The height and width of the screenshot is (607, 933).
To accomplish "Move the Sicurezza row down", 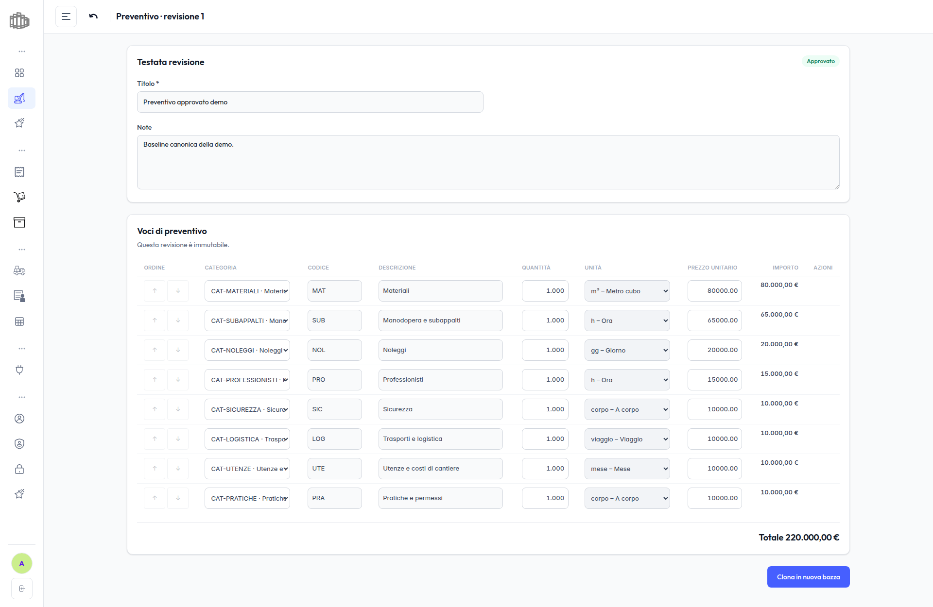I will [178, 409].
